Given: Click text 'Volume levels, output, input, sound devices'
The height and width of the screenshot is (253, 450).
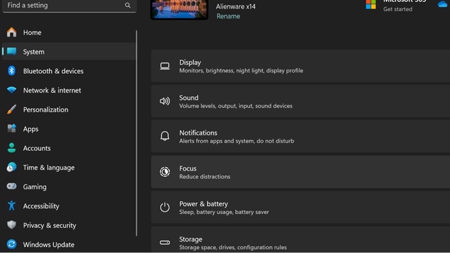Looking at the screenshot, I should pyautogui.click(x=236, y=106).
